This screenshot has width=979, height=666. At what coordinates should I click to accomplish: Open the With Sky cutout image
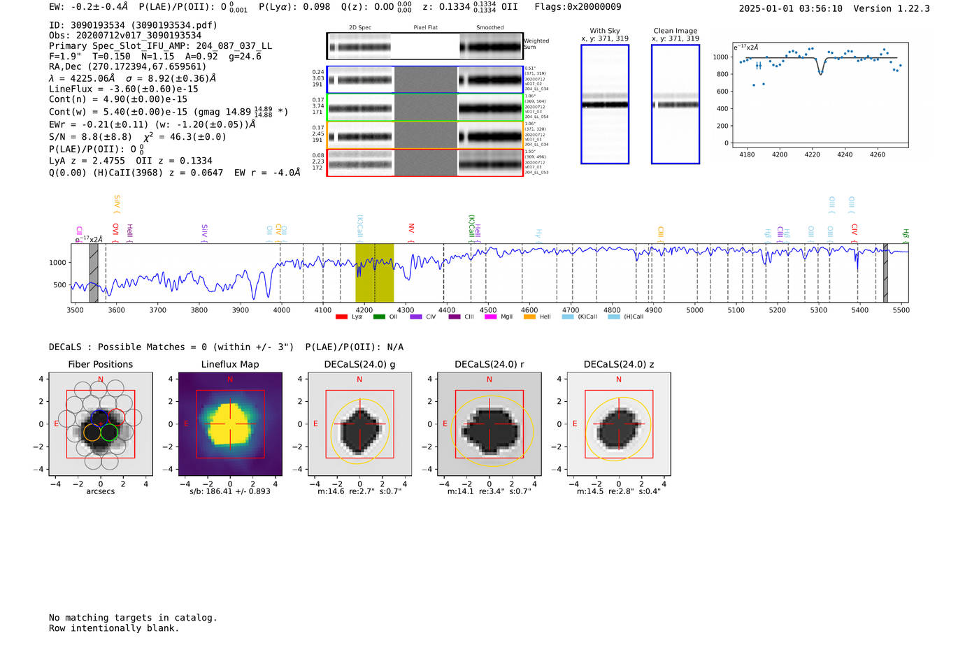[x=605, y=104]
